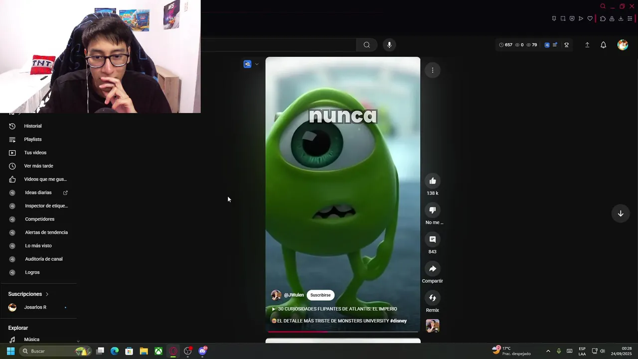This screenshot has height=359, width=638.
Task: Click the red Opera tab search icon
Action: [603, 6]
